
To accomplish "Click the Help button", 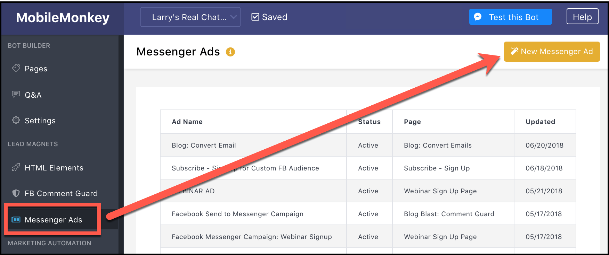I will point(583,17).
